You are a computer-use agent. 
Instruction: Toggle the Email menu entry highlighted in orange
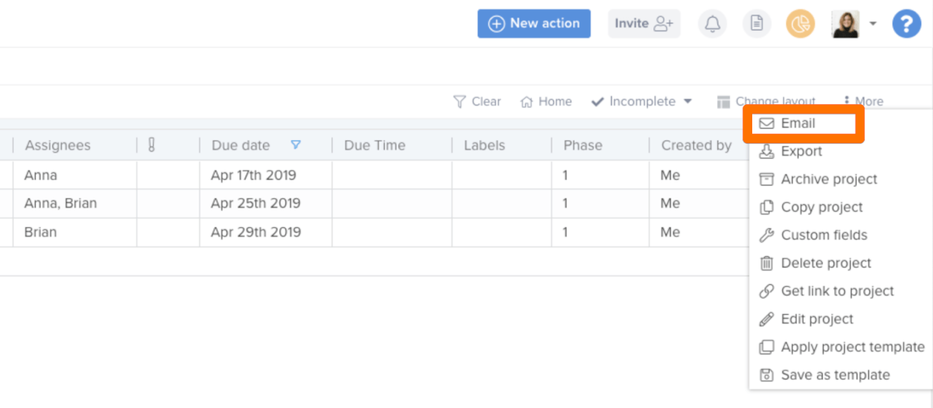click(803, 123)
